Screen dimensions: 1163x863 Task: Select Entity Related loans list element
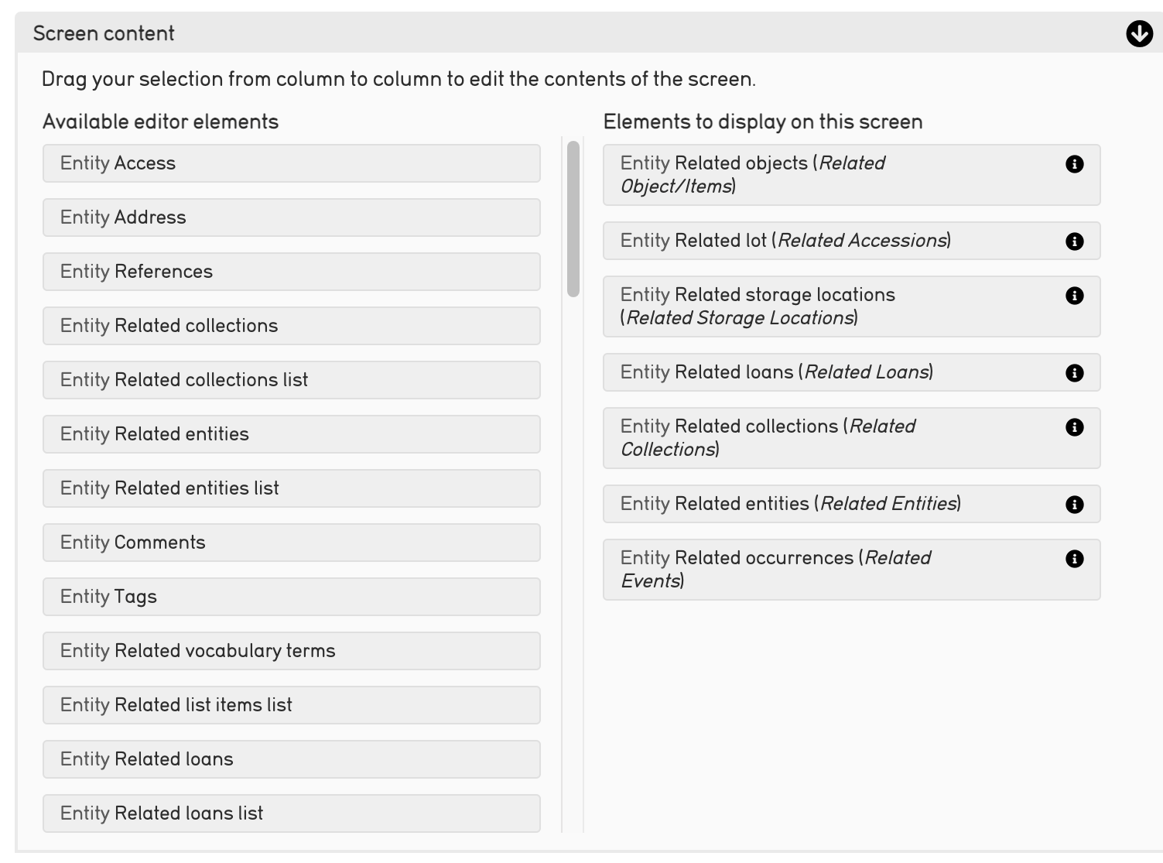click(x=291, y=813)
